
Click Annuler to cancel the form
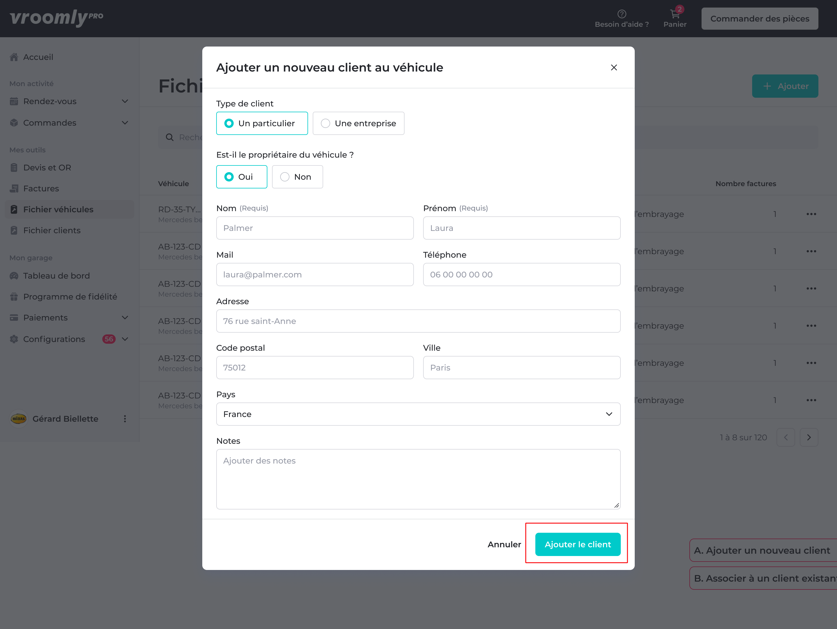(x=504, y=544)
